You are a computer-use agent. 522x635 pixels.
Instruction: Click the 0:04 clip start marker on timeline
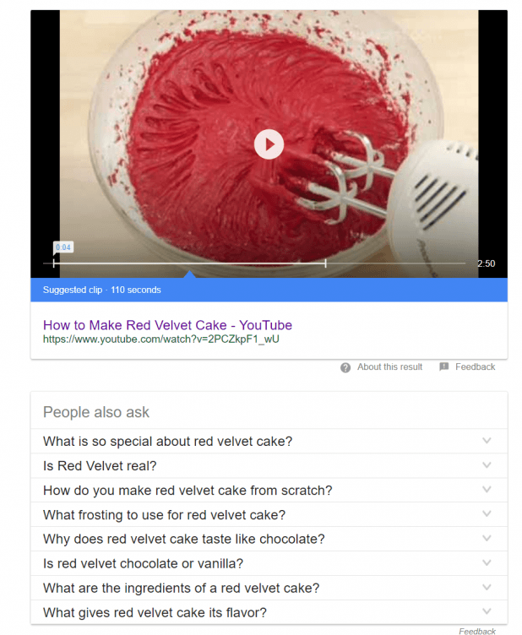pyautogui.click(x=54, y=263)
